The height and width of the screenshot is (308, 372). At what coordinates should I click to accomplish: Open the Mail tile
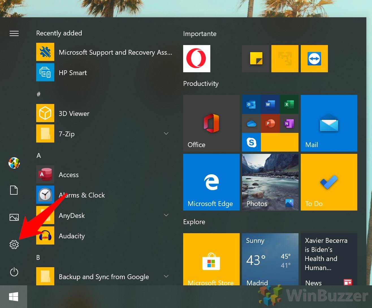click(x=329, y=123)
